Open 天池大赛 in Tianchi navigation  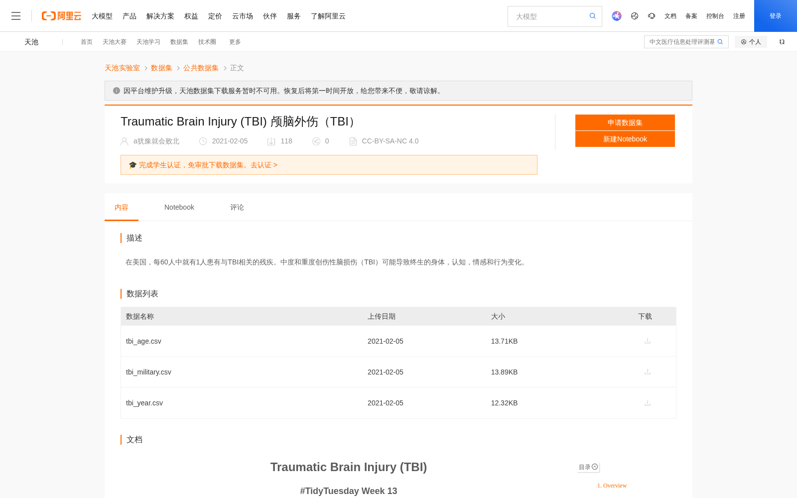point(115,42)
